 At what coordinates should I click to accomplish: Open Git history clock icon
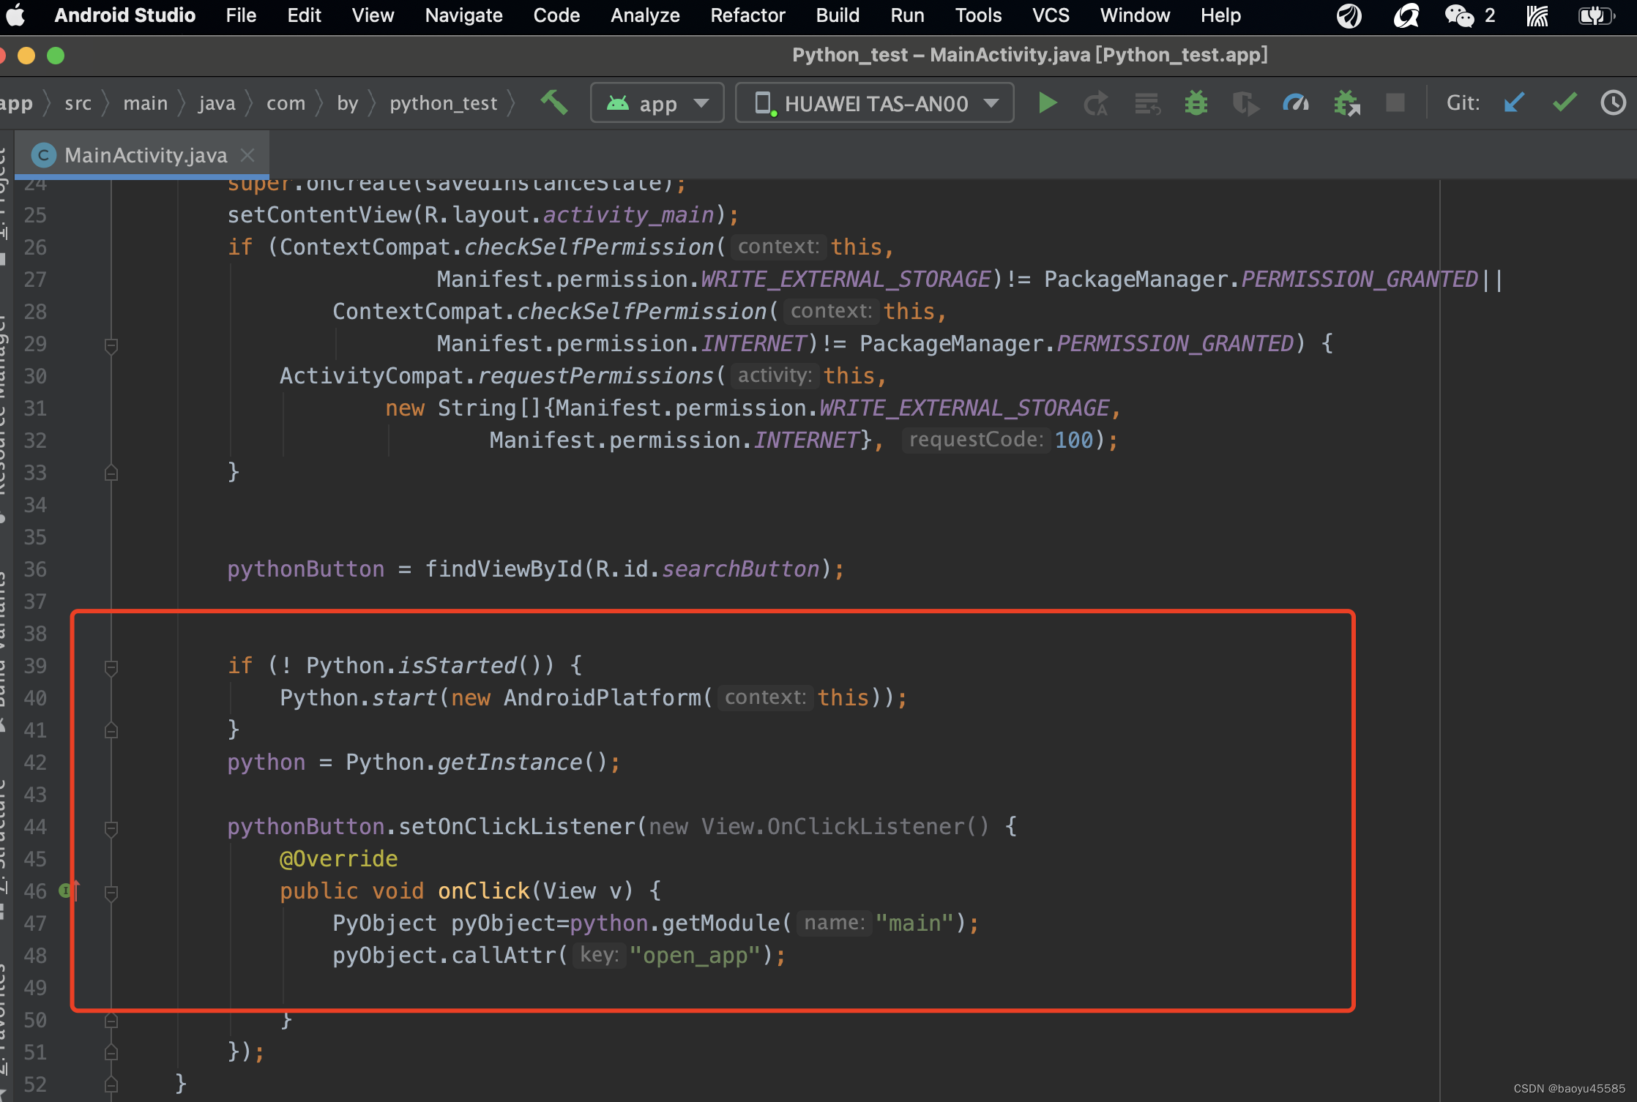[x=1613, y=102]
